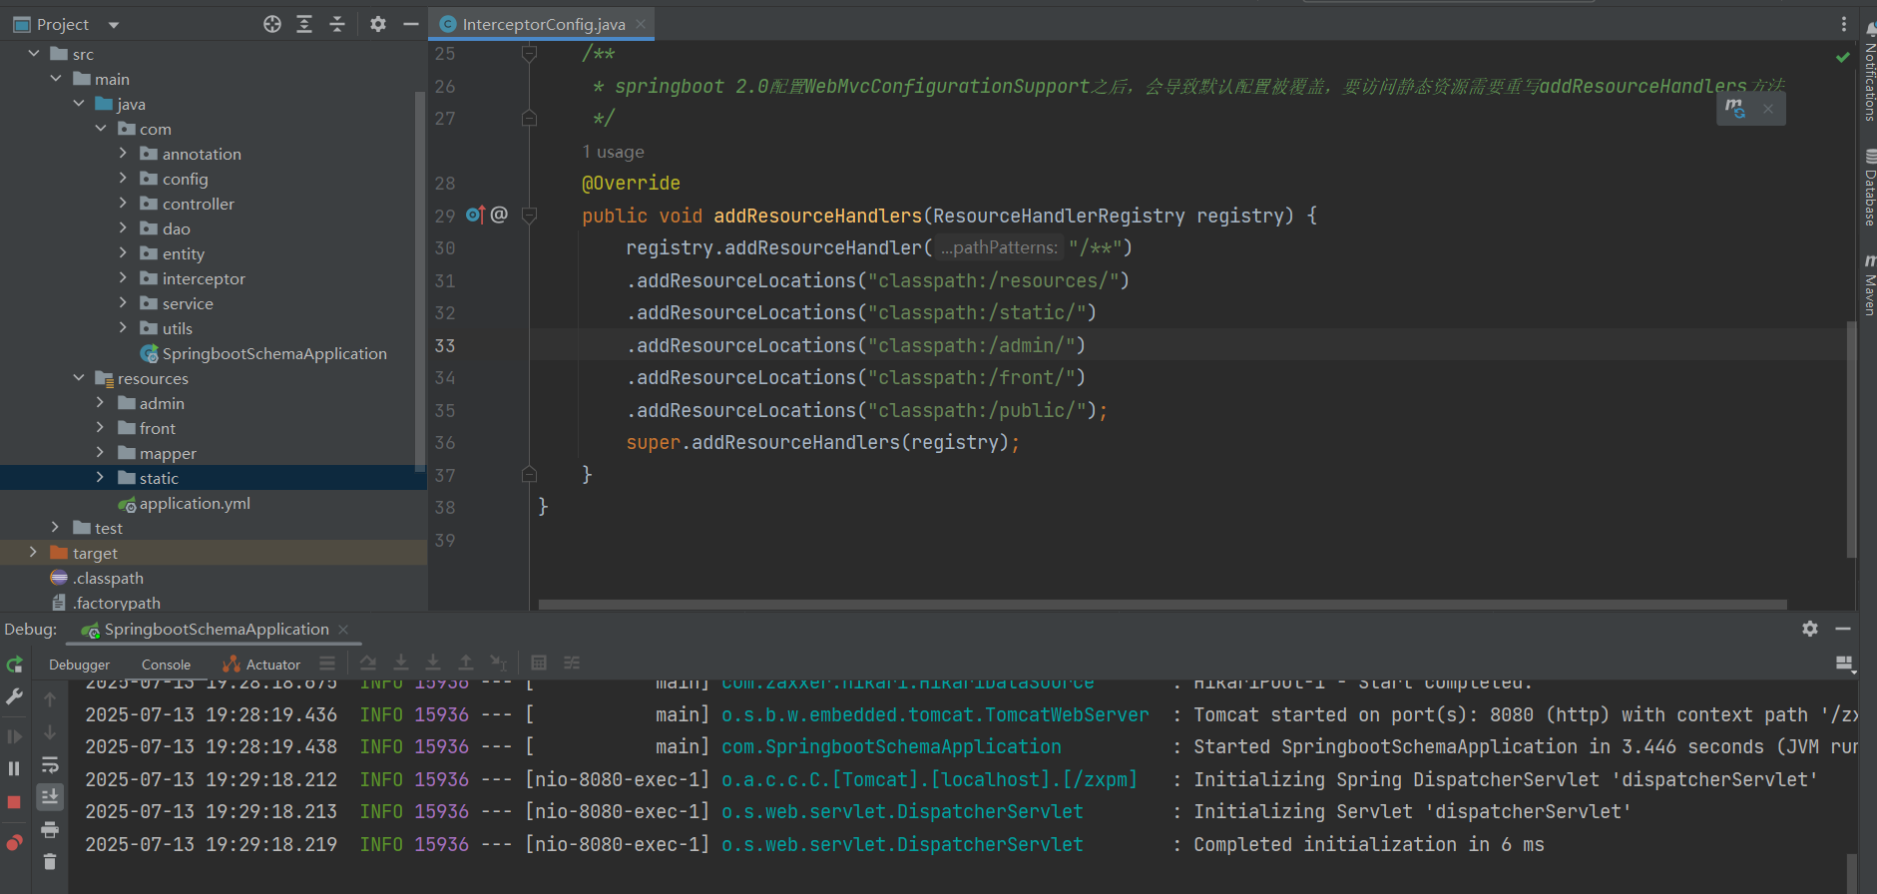Expand the static folder
1877x894 pixels.
tap(100, 477)
